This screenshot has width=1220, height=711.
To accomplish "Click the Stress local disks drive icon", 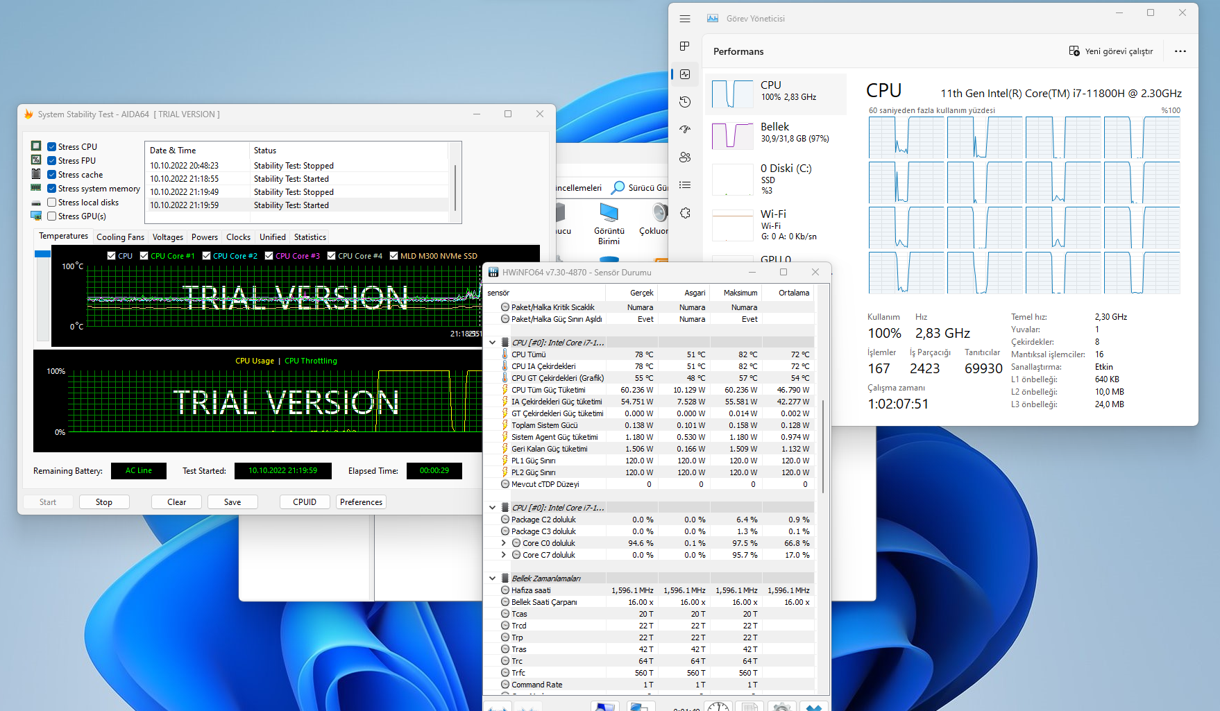I will click(36, 203).
